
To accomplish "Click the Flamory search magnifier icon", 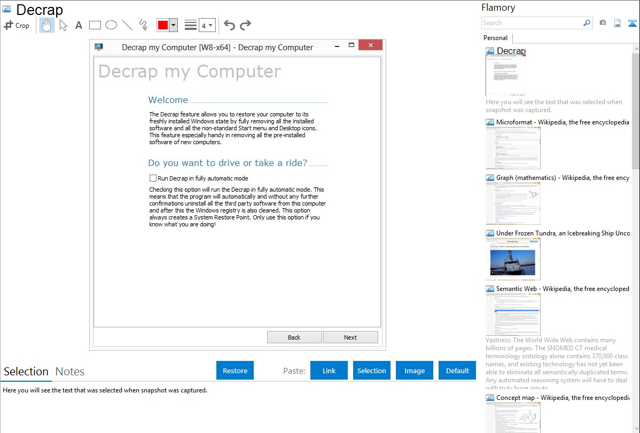I will pos(587,23).
